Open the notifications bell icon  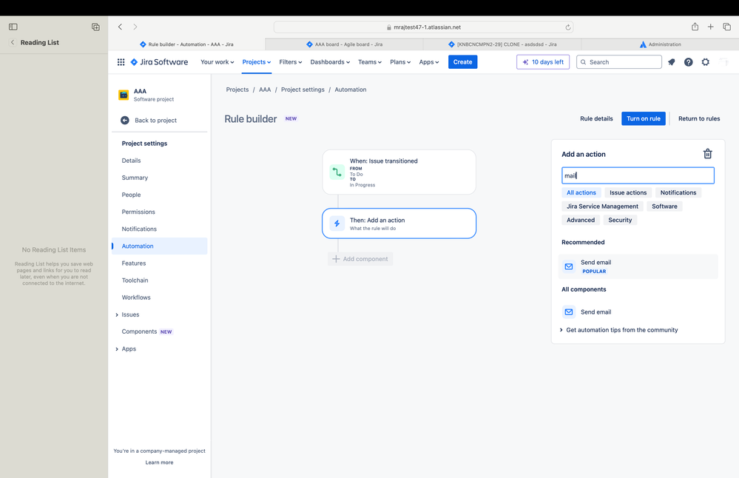(x=671, y=62)
